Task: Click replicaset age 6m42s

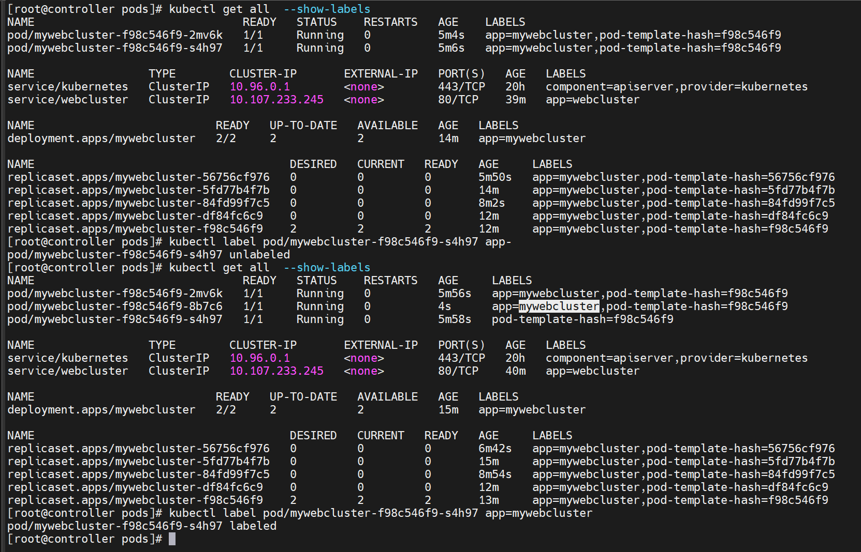Action: [495, 449]
